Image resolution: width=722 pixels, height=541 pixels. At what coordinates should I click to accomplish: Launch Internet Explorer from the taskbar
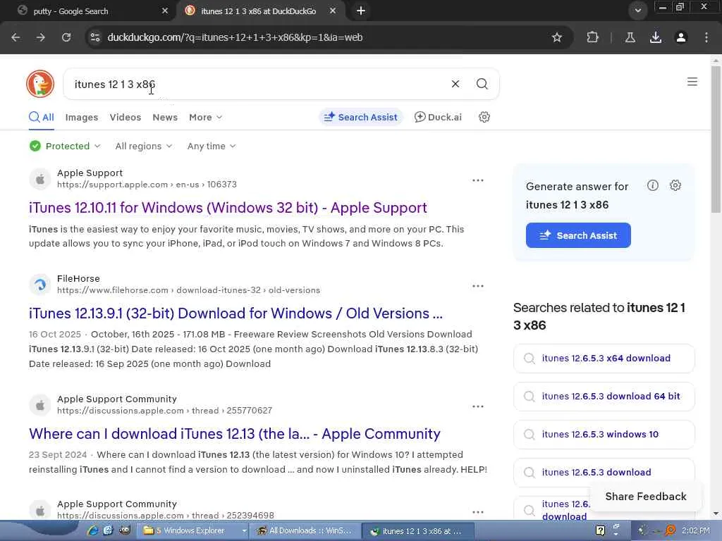(93, 530)
